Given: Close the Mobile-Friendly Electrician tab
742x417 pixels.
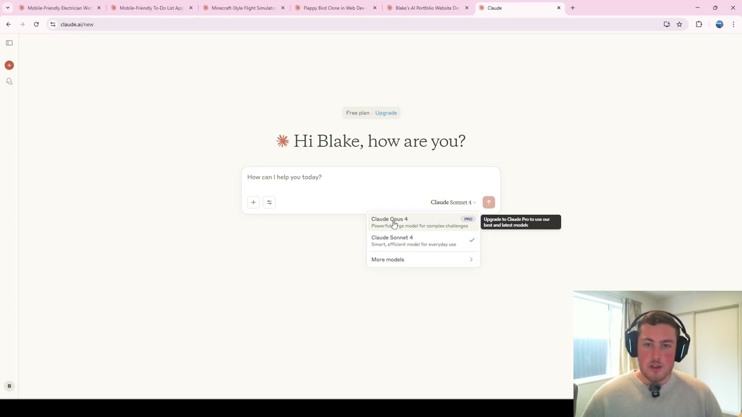Looking at the screenshot, I should point(99,8).
